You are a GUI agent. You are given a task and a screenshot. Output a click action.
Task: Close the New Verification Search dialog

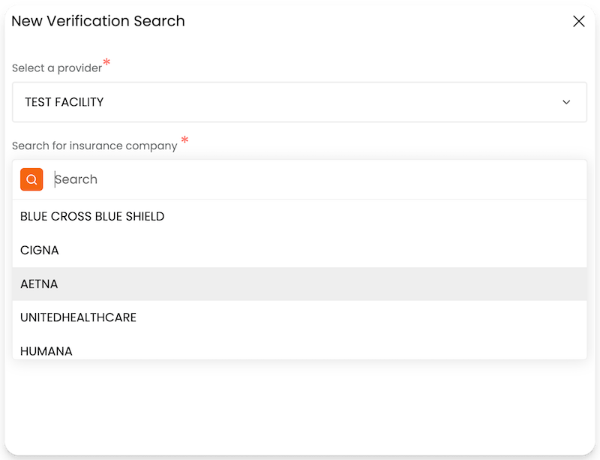point(578,22)
